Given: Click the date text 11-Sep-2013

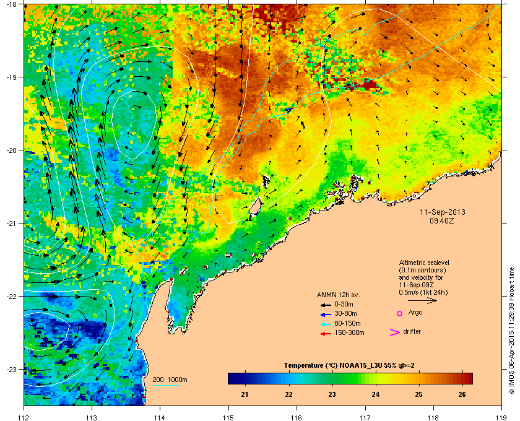Looking at the screenshot, I should tap(443, 212).
